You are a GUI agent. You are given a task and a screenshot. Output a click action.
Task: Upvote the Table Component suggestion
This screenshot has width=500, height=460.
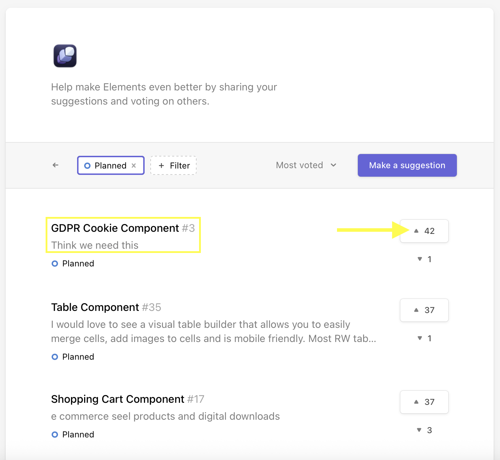pyautogui.click(x=424, y=310)
